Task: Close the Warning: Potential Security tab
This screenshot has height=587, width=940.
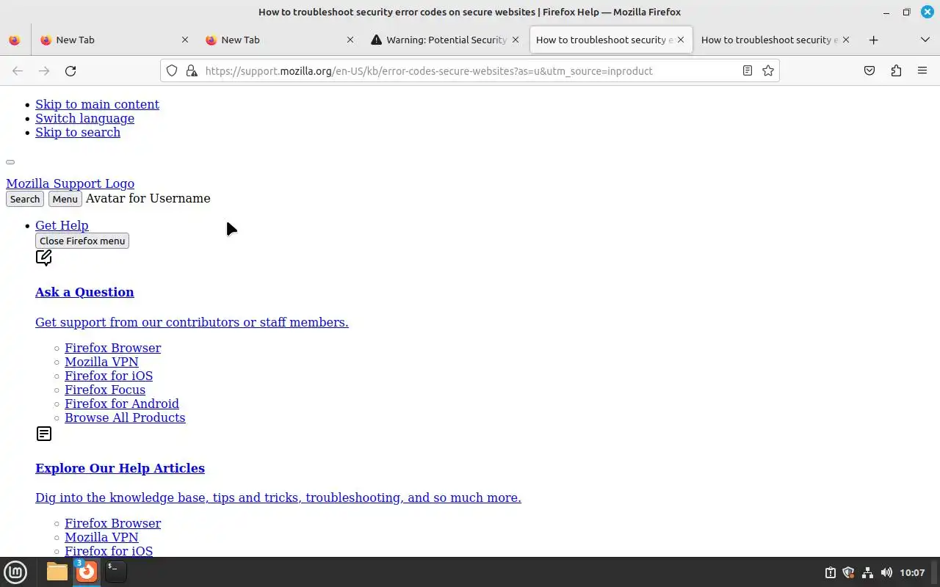Action: (516, 40)
